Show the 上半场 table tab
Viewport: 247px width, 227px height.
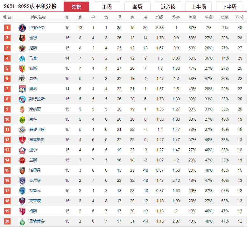coord(199,7)
